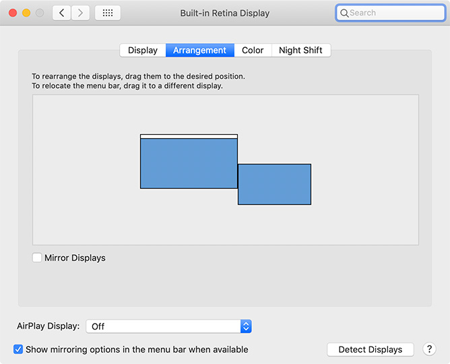Minimize the window with the yellow button
The width and height of the screenshot is (450, 364).
tap(26, 13)
